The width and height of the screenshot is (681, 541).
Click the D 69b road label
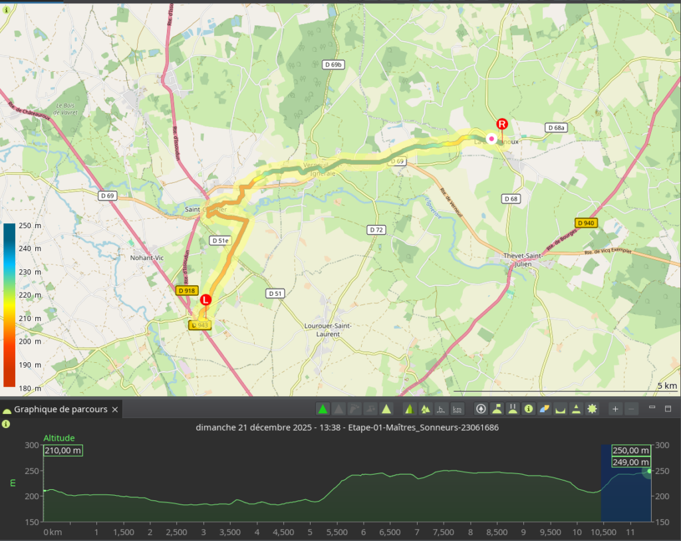(x=334, y=64)
